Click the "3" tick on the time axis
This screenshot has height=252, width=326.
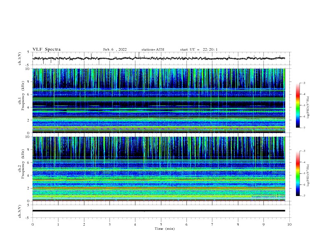click(109, 224)
